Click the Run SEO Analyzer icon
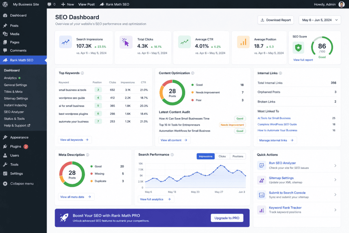The width and height of the screenshot is (349, 233). pos(261,165)
